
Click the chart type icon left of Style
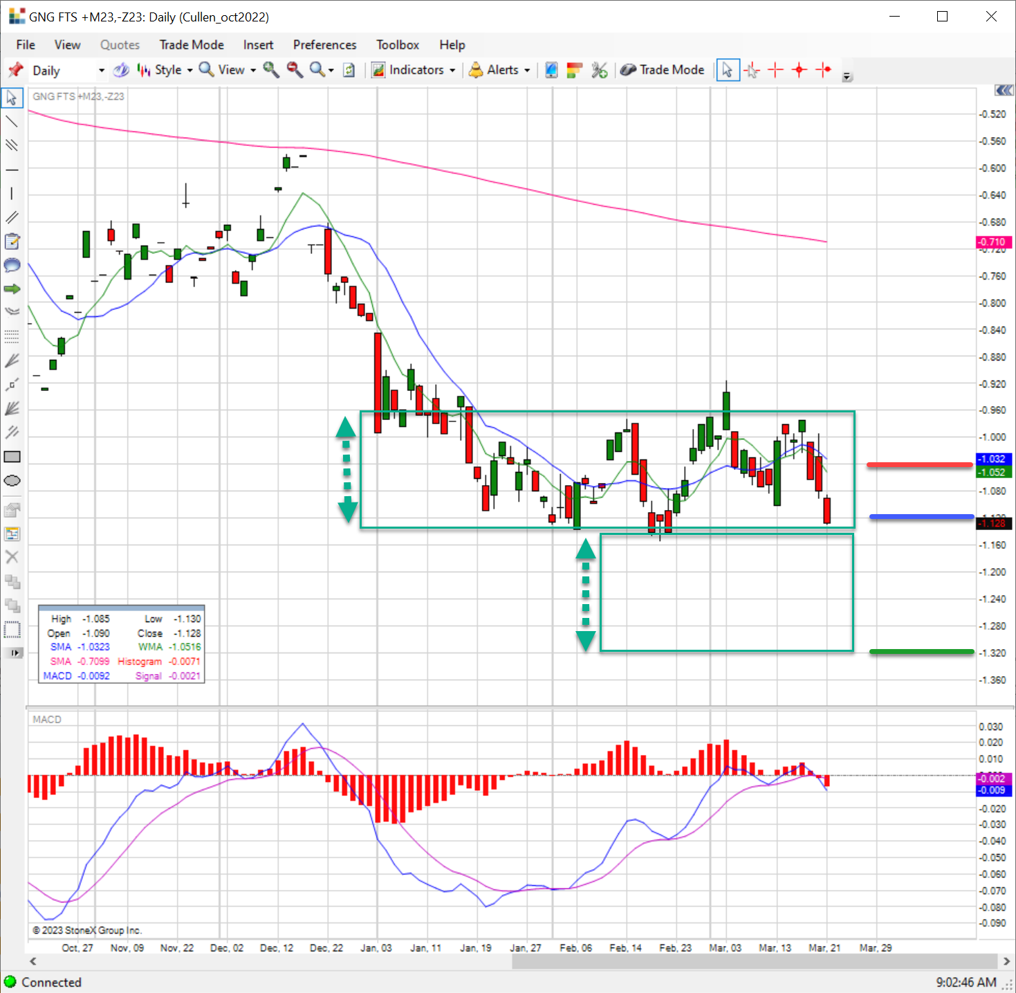pyautogui.click(x=121, y=70)
